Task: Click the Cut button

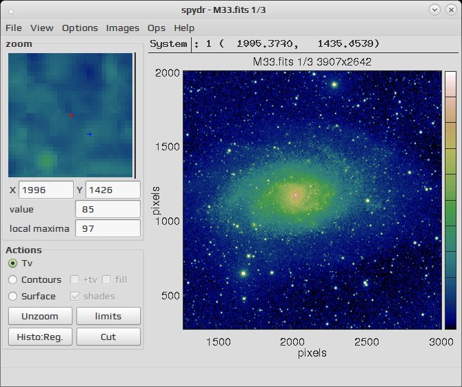Action: click(108, 337)
